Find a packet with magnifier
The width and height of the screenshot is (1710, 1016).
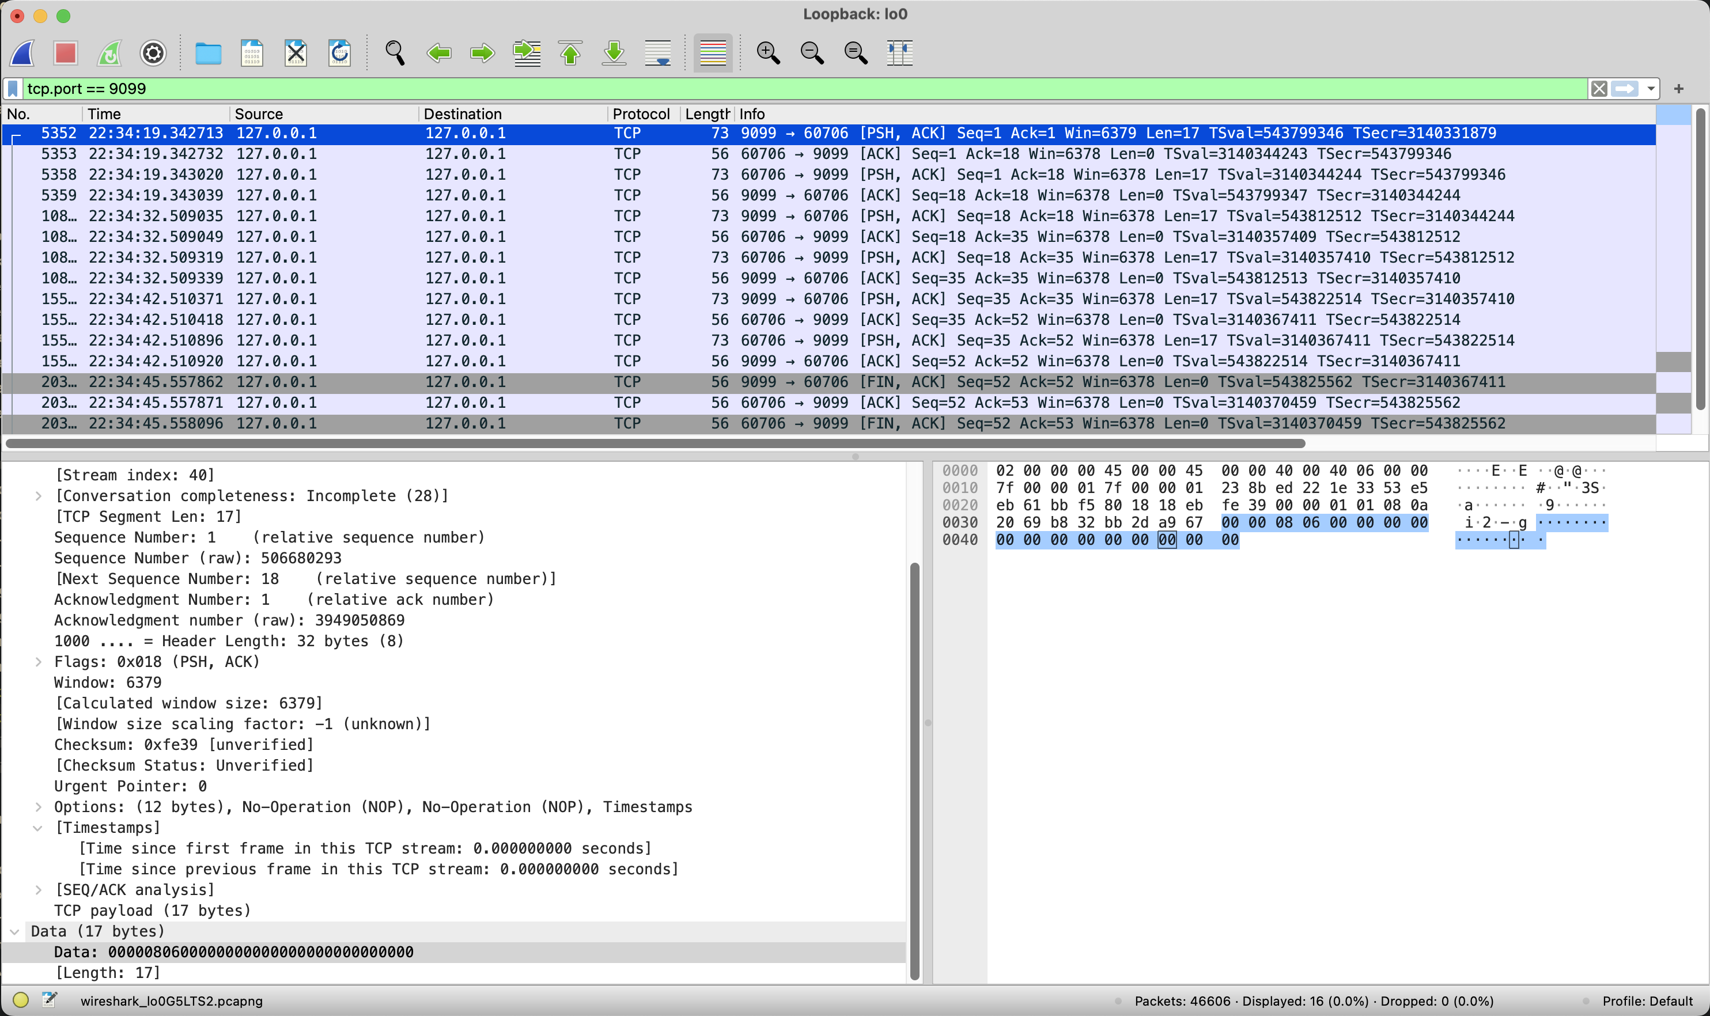click(x=395, y=53)
